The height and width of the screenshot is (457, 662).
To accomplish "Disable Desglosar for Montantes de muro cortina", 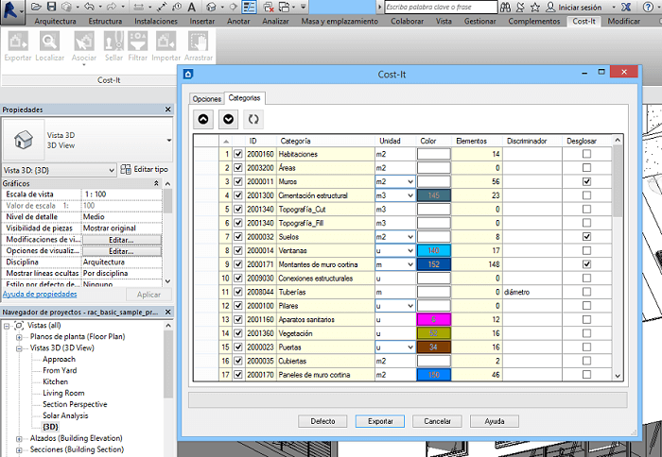I will [x=586, y=264].
